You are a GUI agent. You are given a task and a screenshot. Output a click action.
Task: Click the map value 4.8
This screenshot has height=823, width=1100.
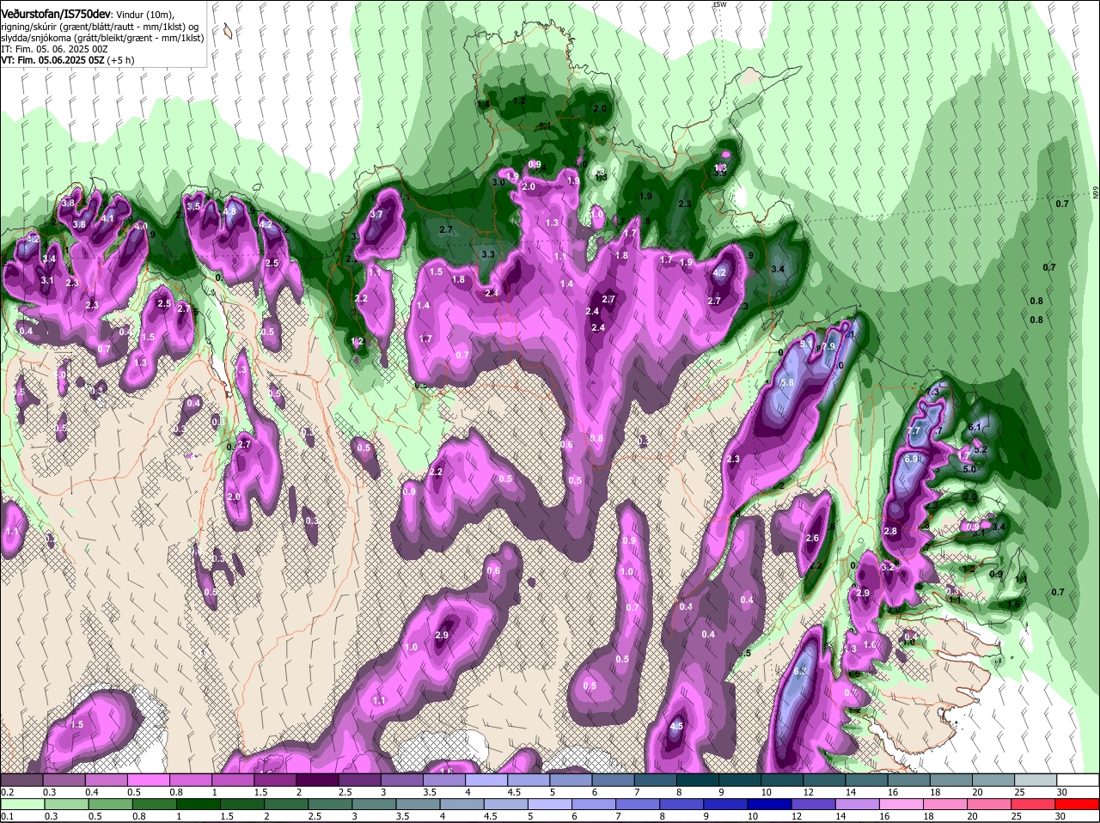coord(229,211)
